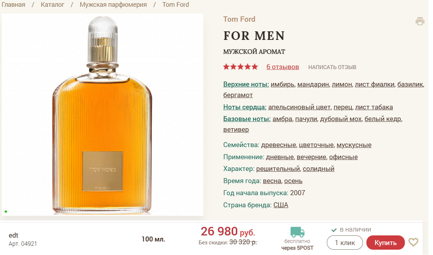Select the лист табака note link
The width and height of the screenshot is (433, 255).
[x=374, y=107]
